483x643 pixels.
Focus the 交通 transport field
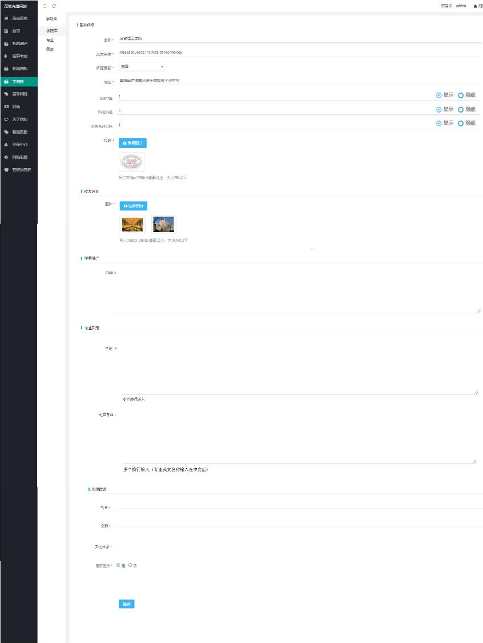click(x=300, y=524)
